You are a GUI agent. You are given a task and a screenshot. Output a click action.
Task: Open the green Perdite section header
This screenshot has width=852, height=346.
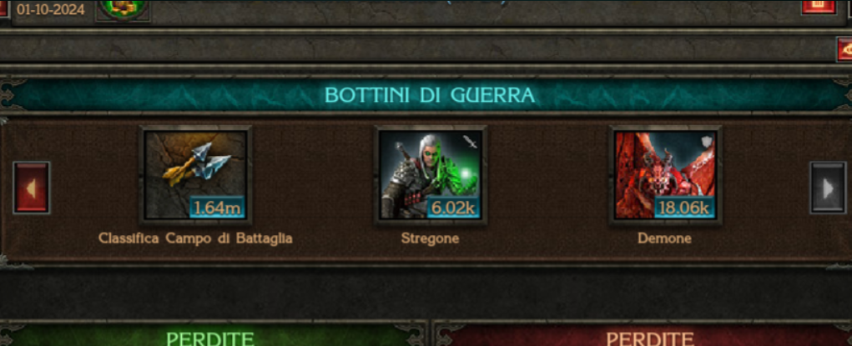211,334
